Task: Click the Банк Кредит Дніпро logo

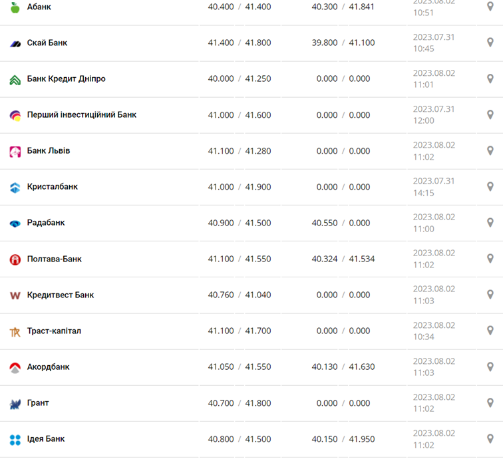Action: (x=15, y=79)
